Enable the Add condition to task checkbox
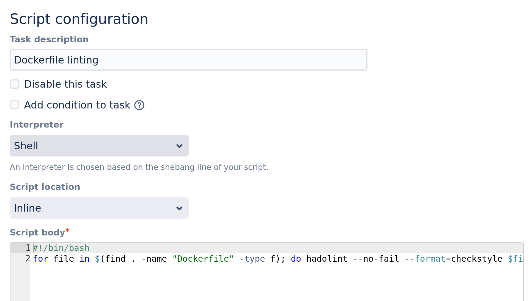The image size is (532, 301). (x=15, y=105)
